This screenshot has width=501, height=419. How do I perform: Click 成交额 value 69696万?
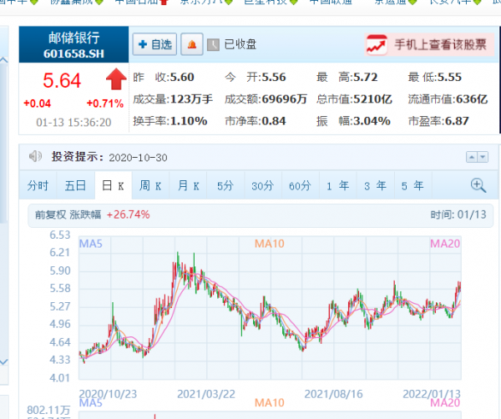[285, 99]
